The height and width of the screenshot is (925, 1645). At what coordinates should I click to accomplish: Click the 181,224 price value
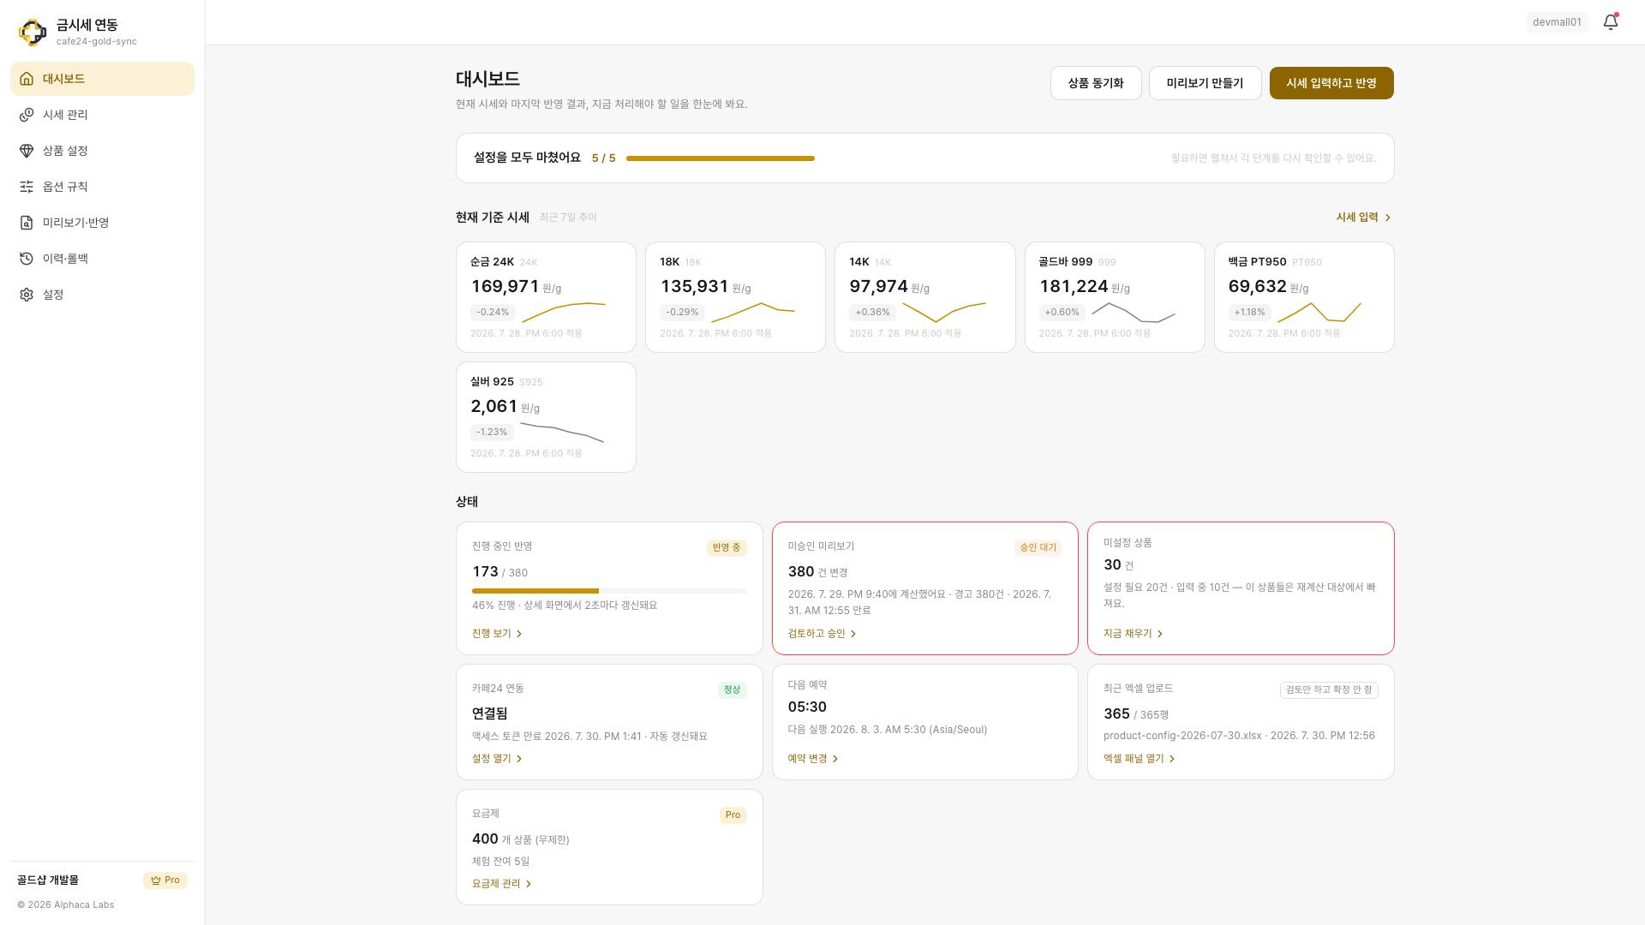tap(1074, 287)
